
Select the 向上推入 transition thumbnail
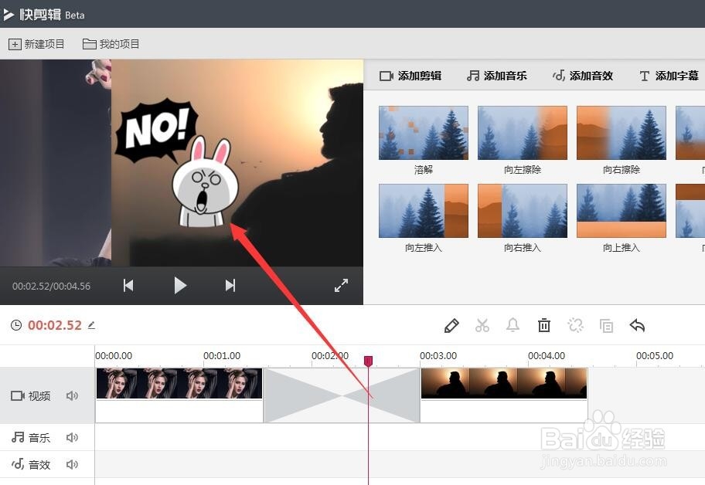622,211
